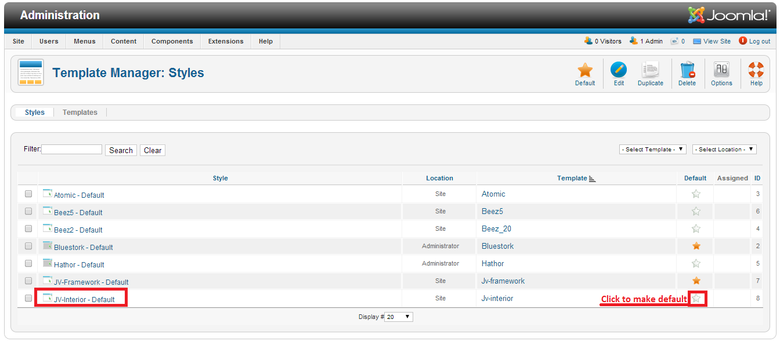Viewport: 780px width, 341px height.
Task: Click the Clear filter button
Action: tap(153, 150)
